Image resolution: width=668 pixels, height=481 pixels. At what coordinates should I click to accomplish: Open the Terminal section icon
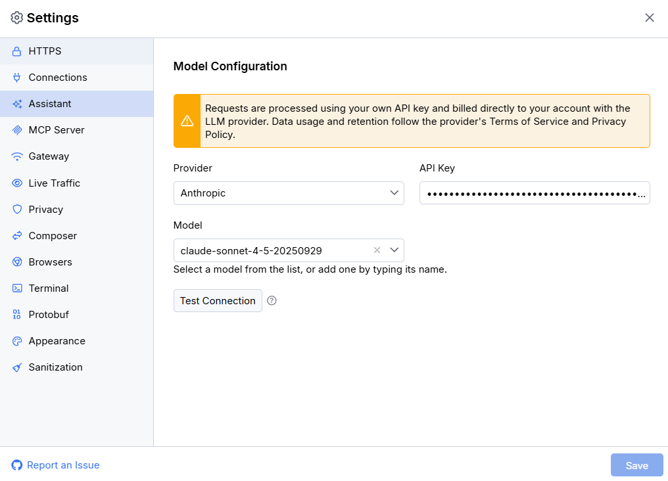tap(16, 288)
